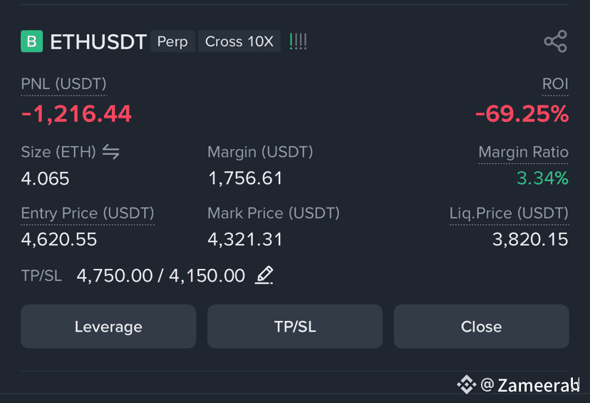
Task: Click the green B buy-side badge
Action: click(x=31, y=41)
